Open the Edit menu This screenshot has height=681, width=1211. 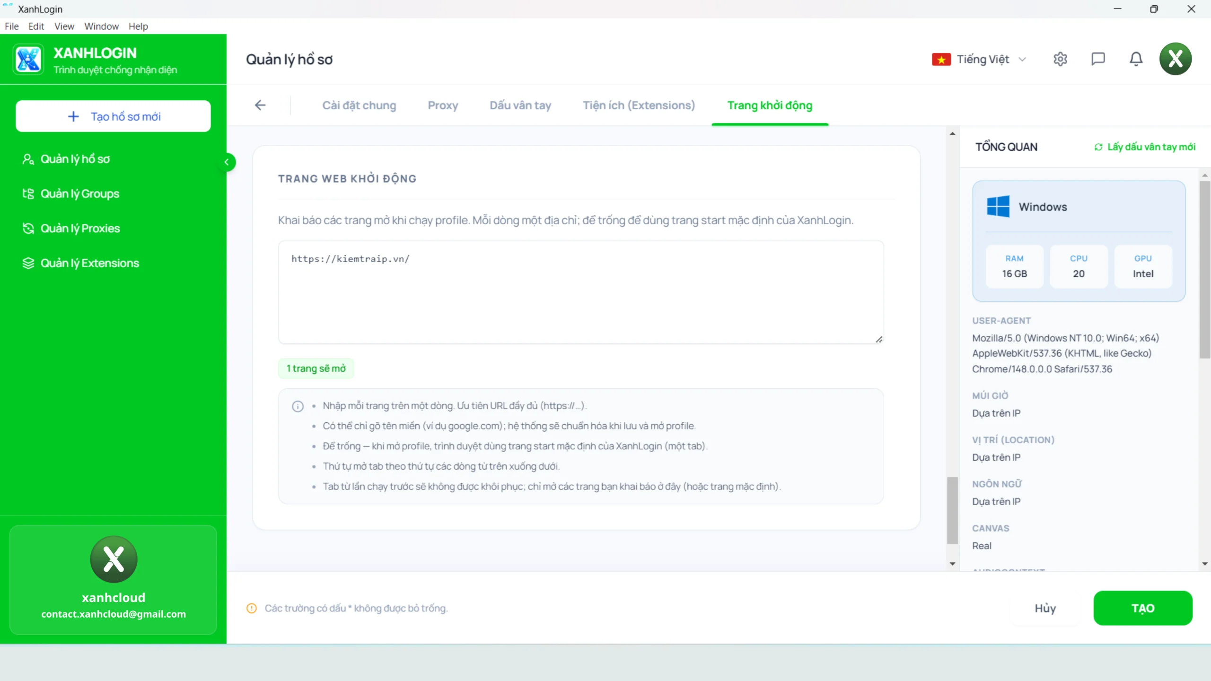click(36, 26)
